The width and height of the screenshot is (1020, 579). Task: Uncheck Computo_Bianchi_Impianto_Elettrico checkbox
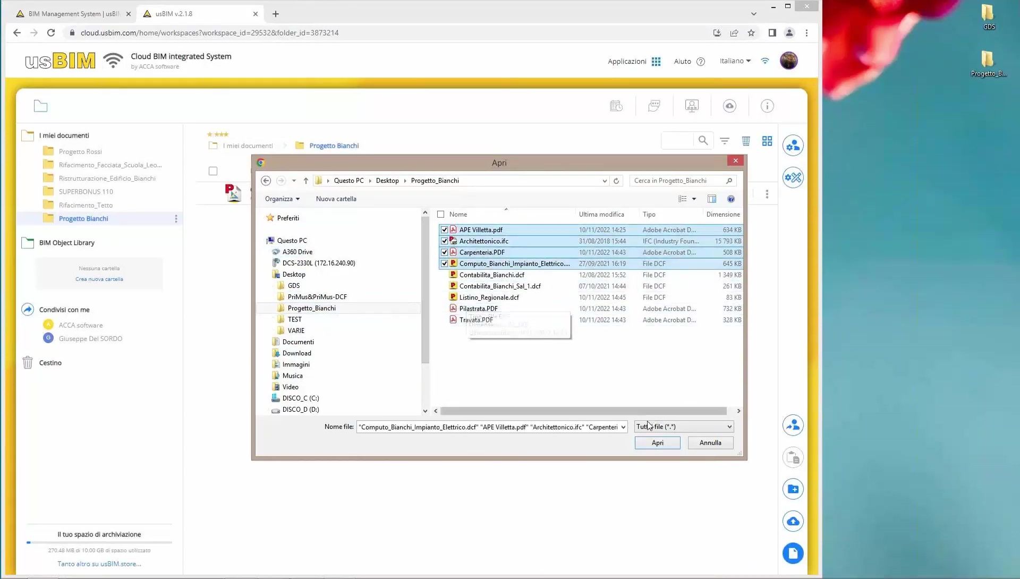[444, 263]
